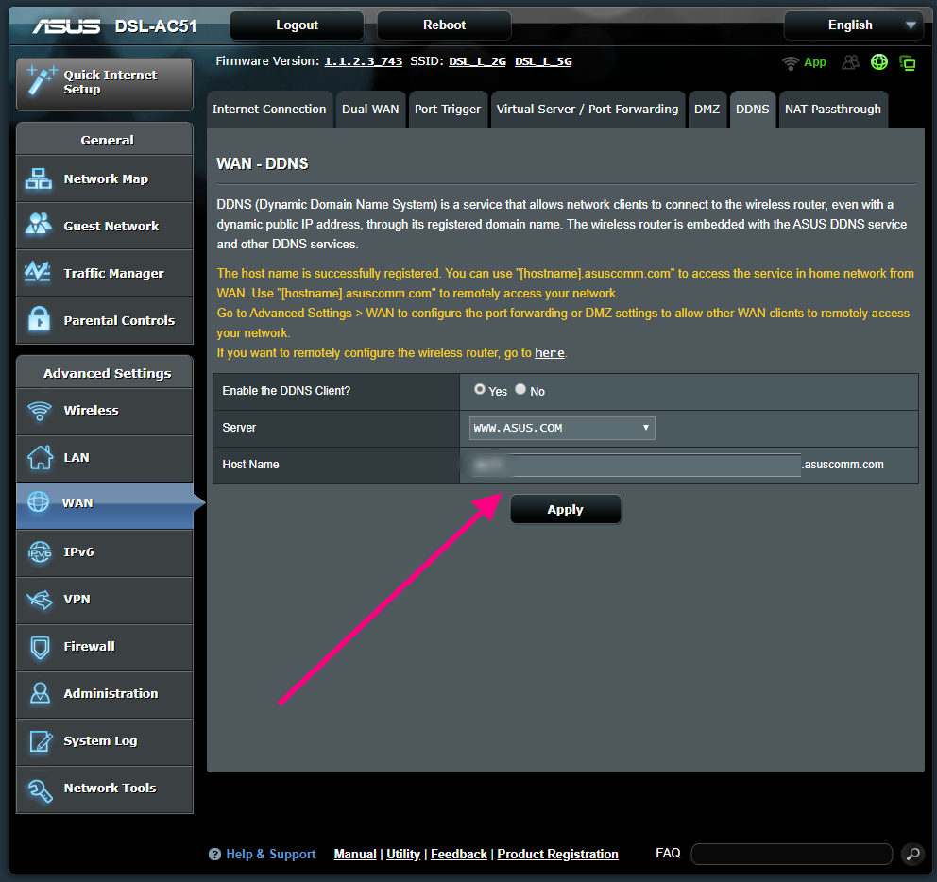Open the Server dropdown WWW.ASUS.COM
Image resolution: width=937 pixels, height=882 pixels.
click(562, 428)
